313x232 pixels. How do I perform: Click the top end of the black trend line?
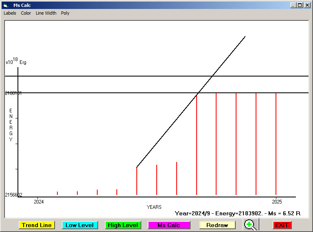tap(245, 37)
